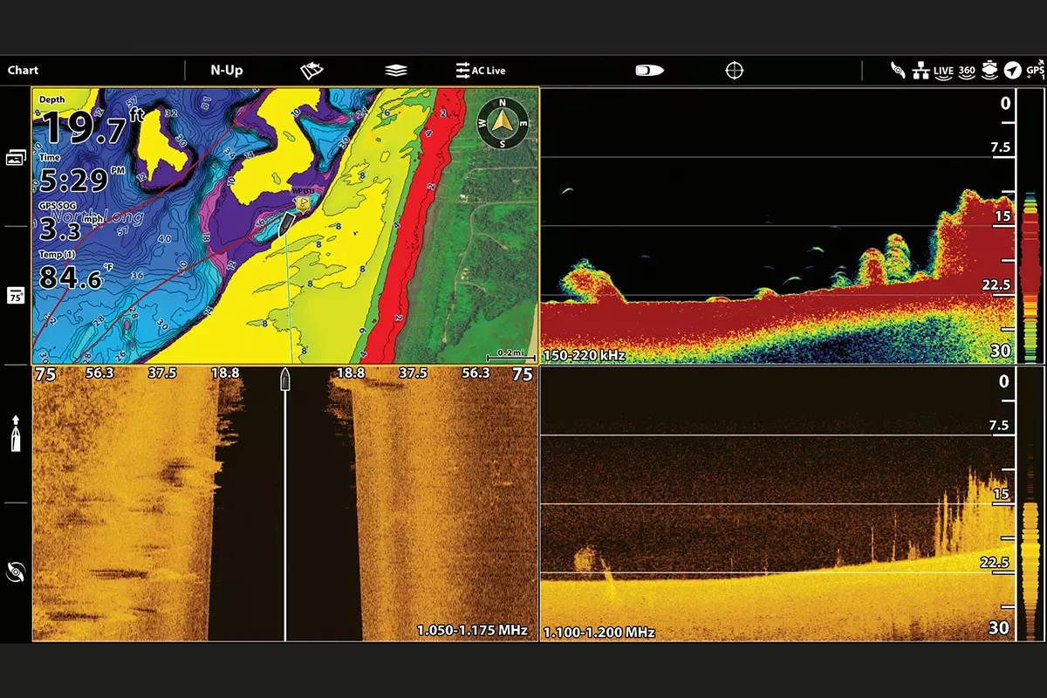Toggle the follow vessel boat switch
1047x698 pixels.
(650, 71)
